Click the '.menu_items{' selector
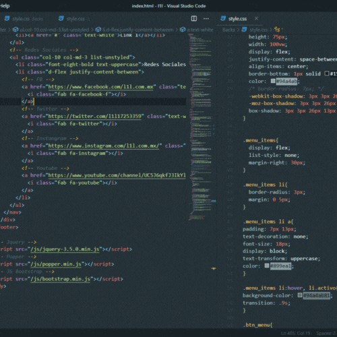 260,140
